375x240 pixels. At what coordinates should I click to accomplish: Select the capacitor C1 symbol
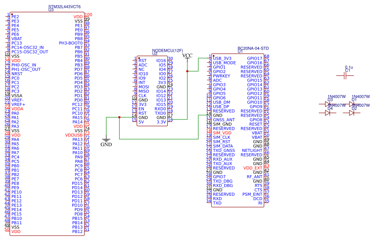tap(345, 76)
